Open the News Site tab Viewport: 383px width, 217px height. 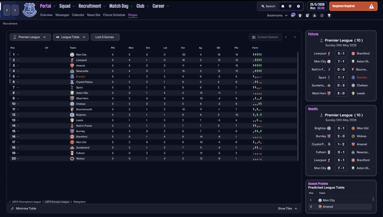point(93,15)
